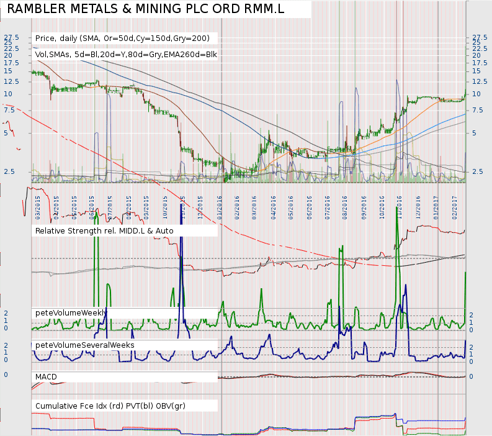Click the 09/2015 date label

[x=146, y=207]
